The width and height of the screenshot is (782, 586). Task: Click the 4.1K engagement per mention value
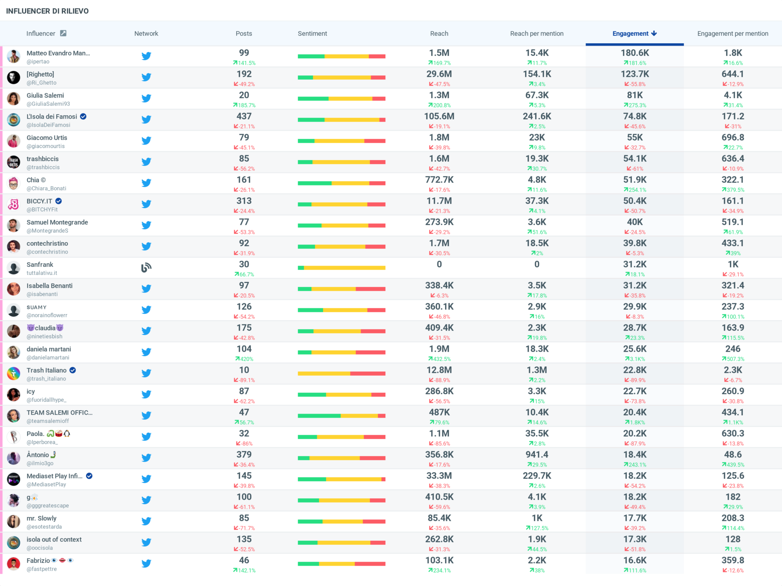pyautogui.click(x=733, y=95)
